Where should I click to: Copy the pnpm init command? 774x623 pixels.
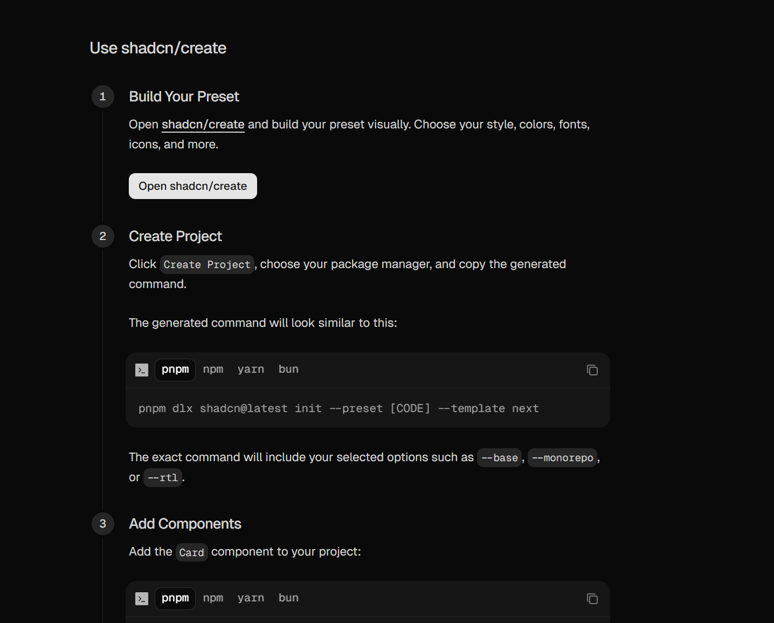point(592,370)
